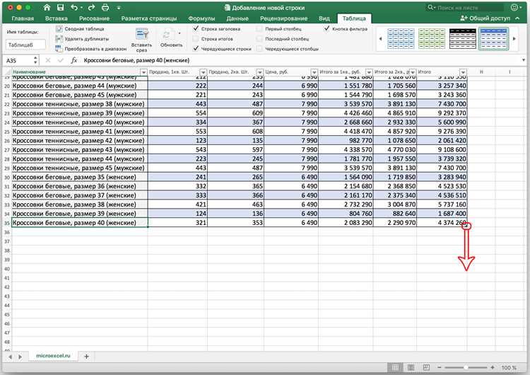Screen dimensions: 530x375
Task: Open the Наименование column filter dropdown
Action: point(143,72)
